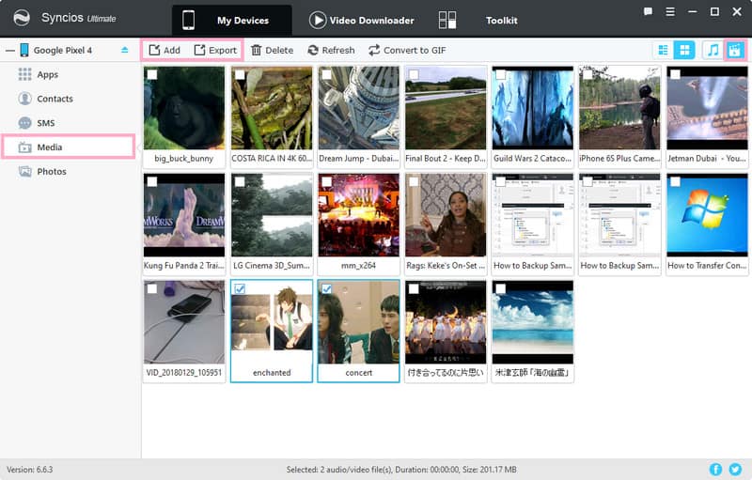Click the selected files status text
Screen dimensions: 752x480
[401, 470]
